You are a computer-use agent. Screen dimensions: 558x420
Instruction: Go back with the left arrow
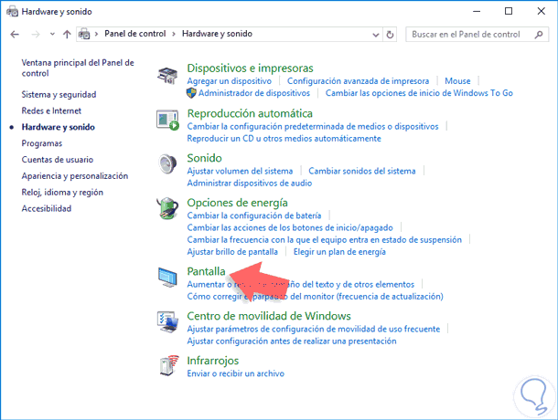coord(15,35)
